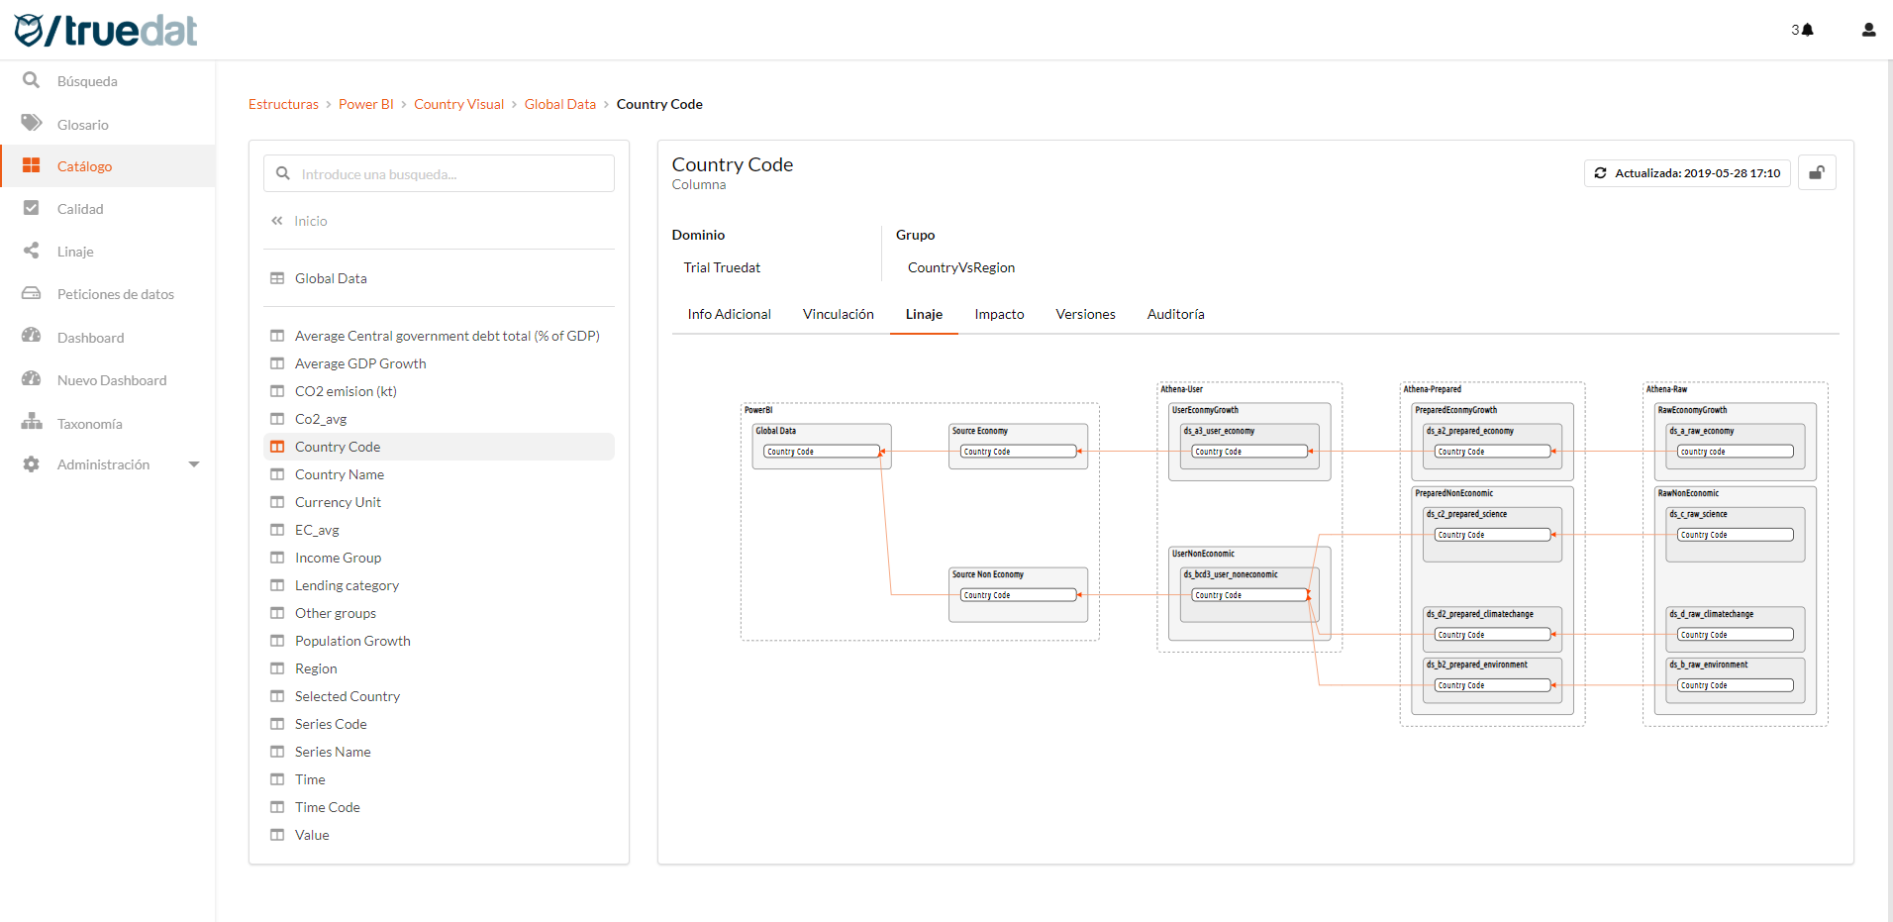Screen dimensions: 1893x922
Task: Open Peticiones de datos from sidebar
Action: (31, 293)
